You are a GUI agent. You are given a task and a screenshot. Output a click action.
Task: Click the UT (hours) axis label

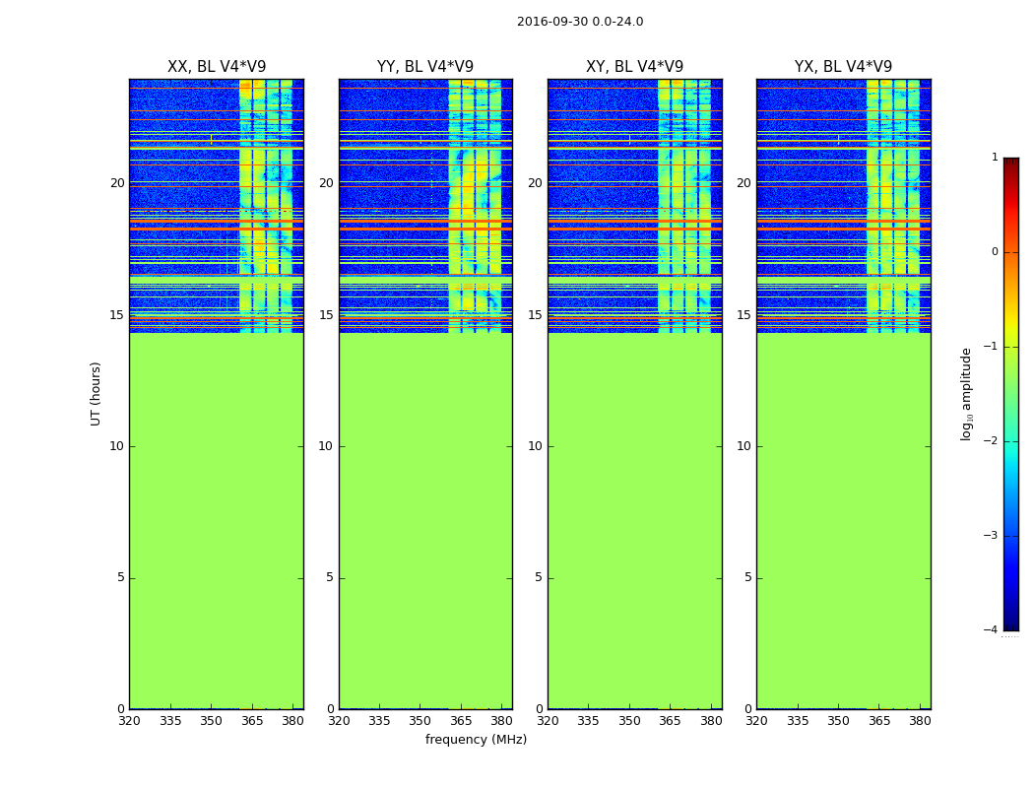[96, 394]
